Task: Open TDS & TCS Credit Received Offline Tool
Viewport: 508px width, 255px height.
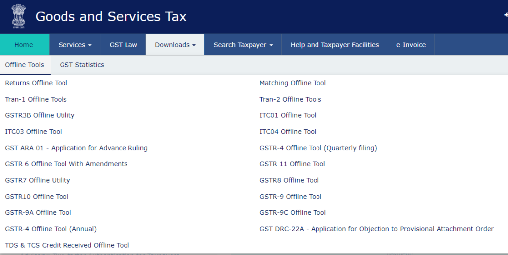Action: click(x=67, y=245)
